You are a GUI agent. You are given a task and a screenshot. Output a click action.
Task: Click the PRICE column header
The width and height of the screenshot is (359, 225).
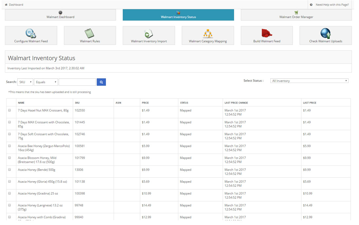(x=145, y=103)
